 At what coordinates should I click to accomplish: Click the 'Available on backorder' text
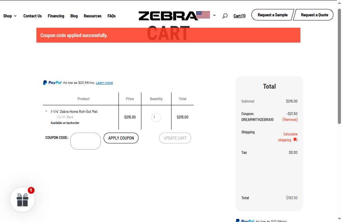pos(65,123)
